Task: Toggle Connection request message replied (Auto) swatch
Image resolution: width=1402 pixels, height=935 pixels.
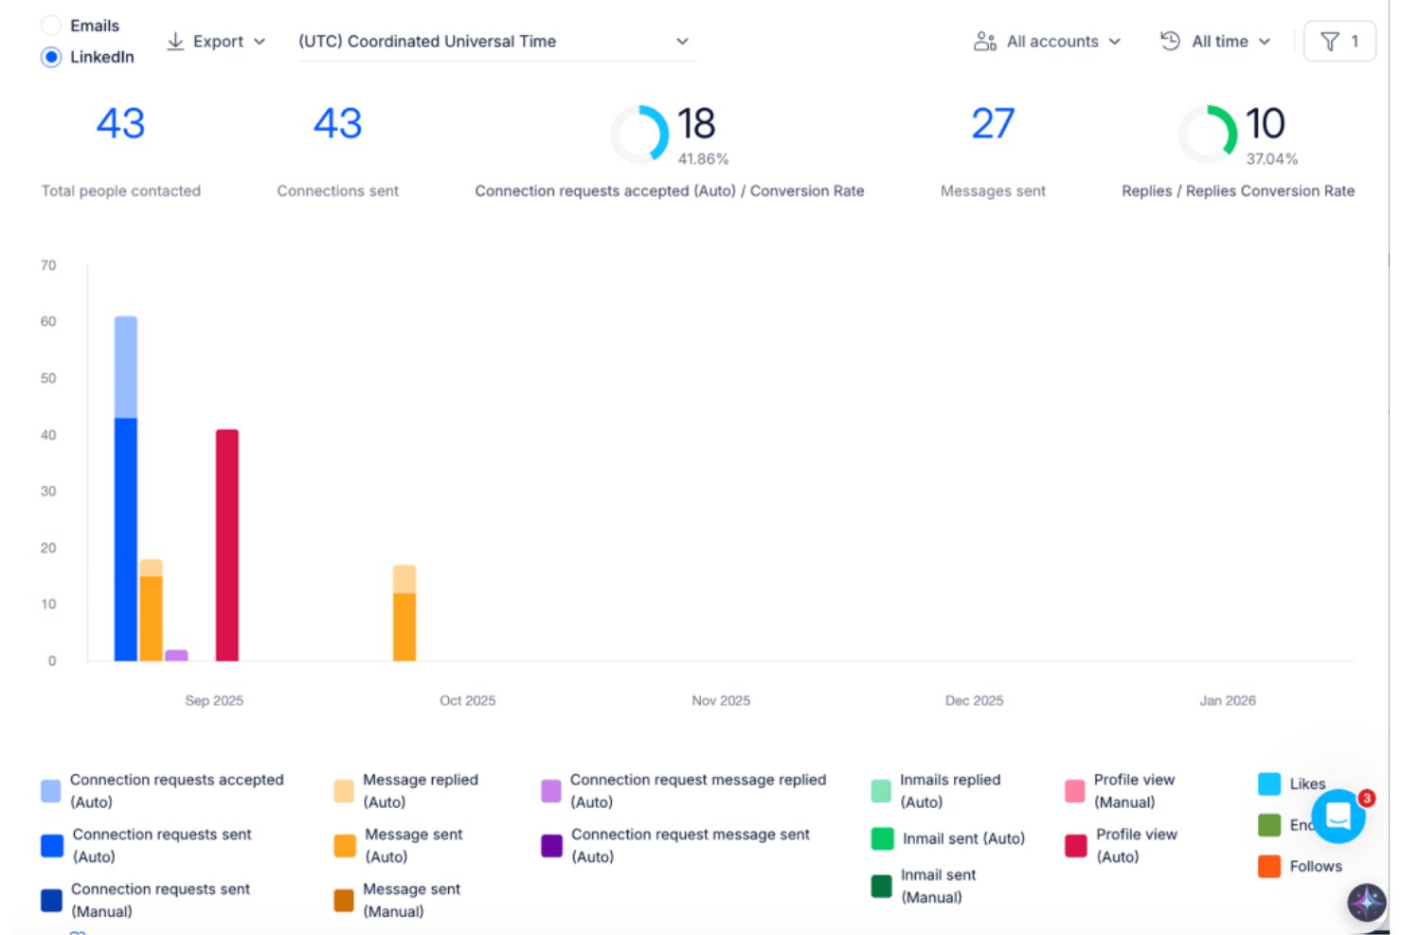Action: [550, 791]
